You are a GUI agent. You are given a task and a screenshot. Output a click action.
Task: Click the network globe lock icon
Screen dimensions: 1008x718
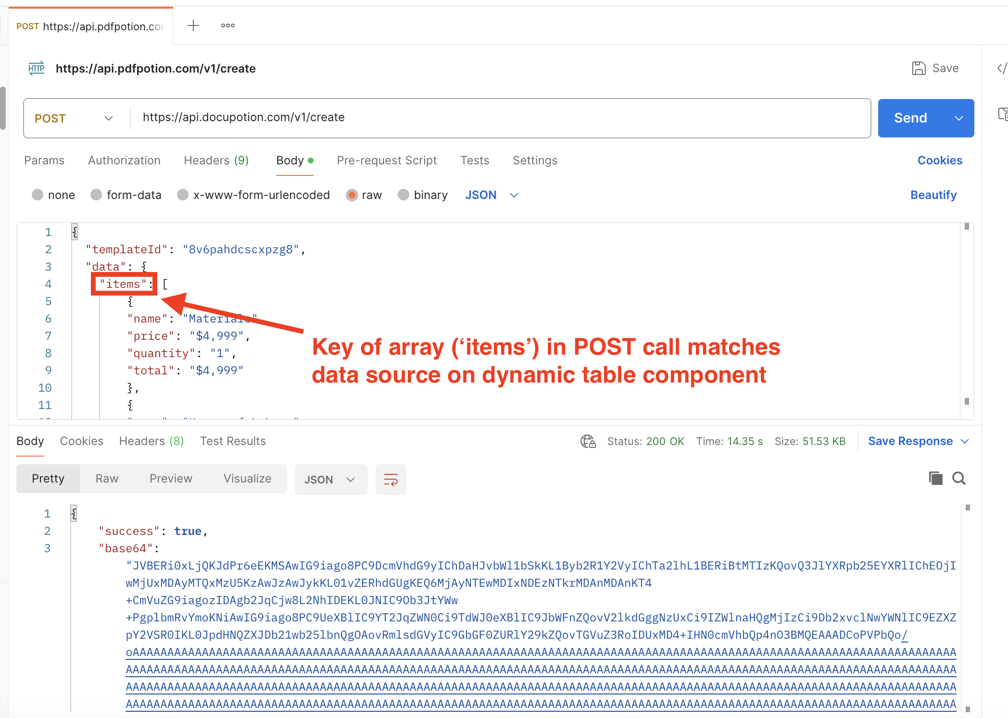(x=588, y=441)
